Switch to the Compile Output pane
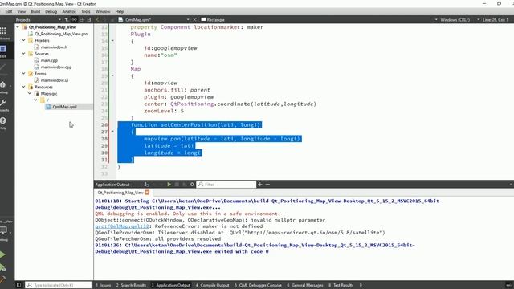 [212, 285]
